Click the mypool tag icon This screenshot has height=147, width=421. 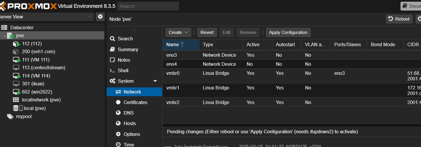(10, 116)
